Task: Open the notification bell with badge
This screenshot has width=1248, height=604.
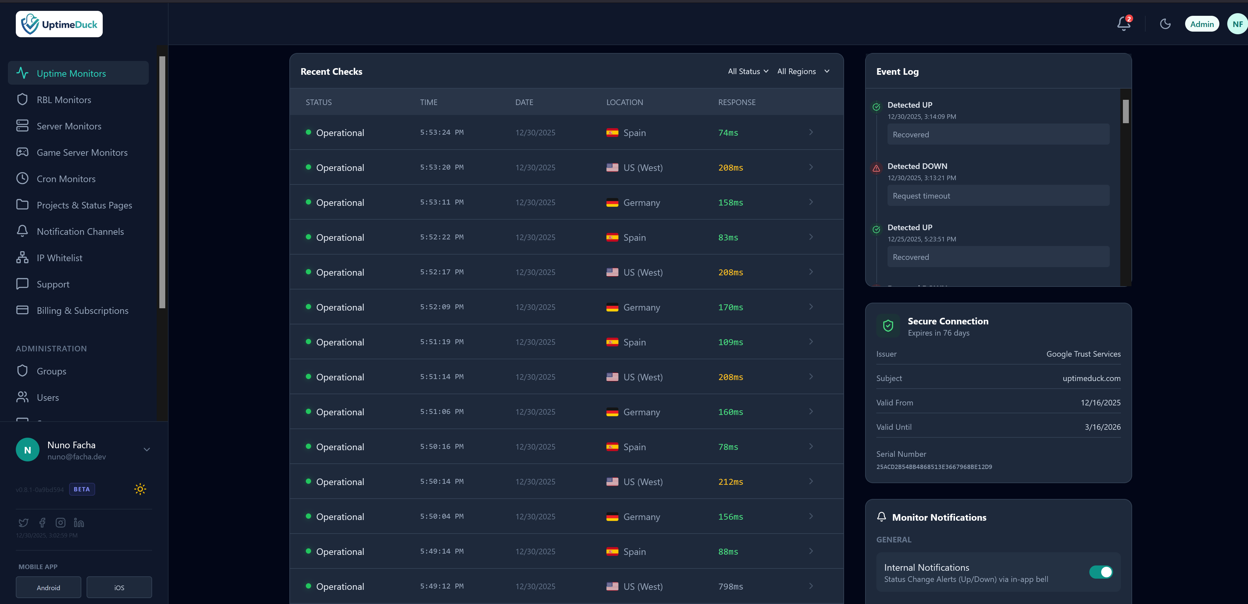Action: click(1124, 23)
